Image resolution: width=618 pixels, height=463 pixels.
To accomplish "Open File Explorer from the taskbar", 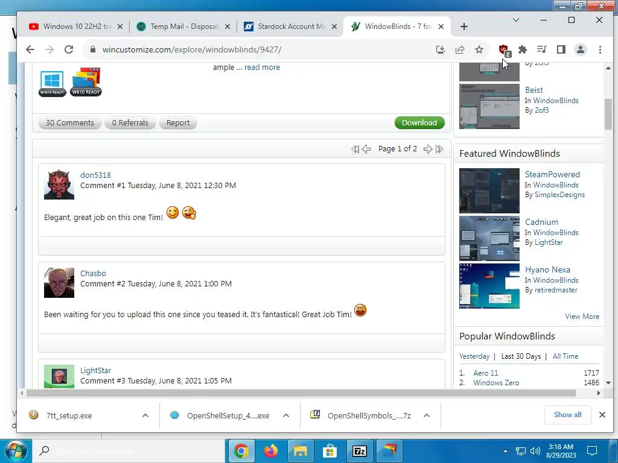I will coord(301,451).
